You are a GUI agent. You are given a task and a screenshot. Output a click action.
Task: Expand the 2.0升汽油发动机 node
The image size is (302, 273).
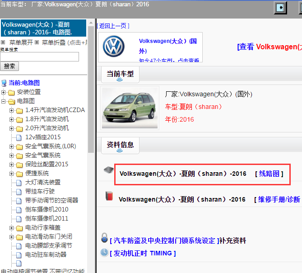(11, 129)
